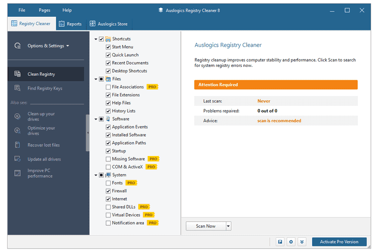Click the Activate Pro Version button
This screenshot has width=378, height=252.
pos(339,242)
